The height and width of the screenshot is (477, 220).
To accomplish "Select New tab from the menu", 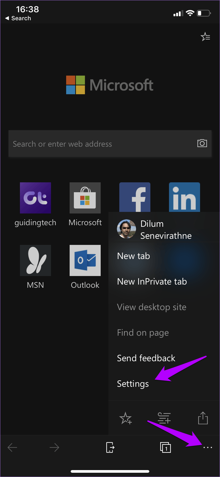I will tap(134, 256).
